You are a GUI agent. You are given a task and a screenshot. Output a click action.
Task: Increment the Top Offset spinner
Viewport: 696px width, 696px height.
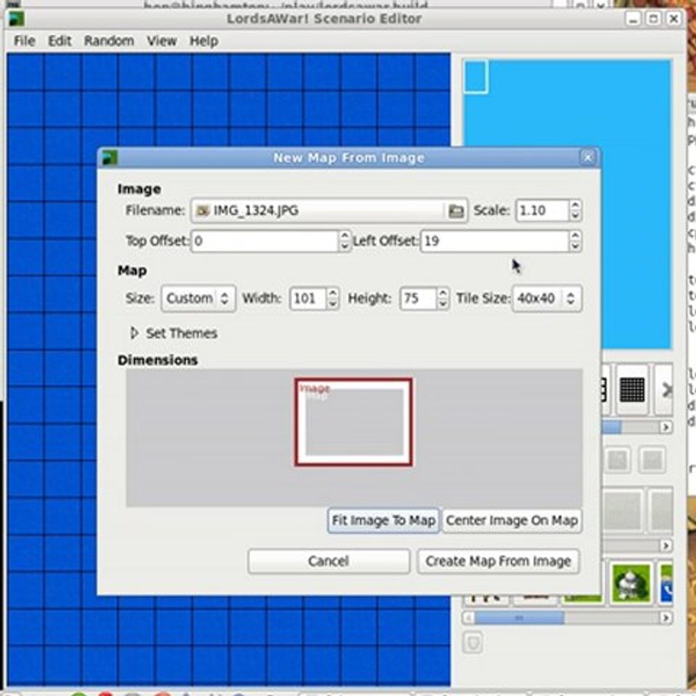click(345, 236)
